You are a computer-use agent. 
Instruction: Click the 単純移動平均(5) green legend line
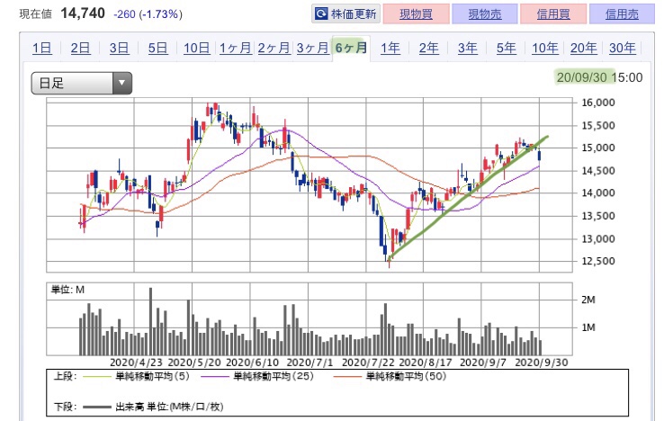(97, 376)
